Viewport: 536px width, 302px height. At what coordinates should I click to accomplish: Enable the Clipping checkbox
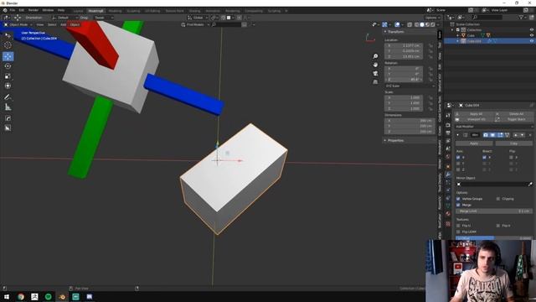(x=498, y=199)
